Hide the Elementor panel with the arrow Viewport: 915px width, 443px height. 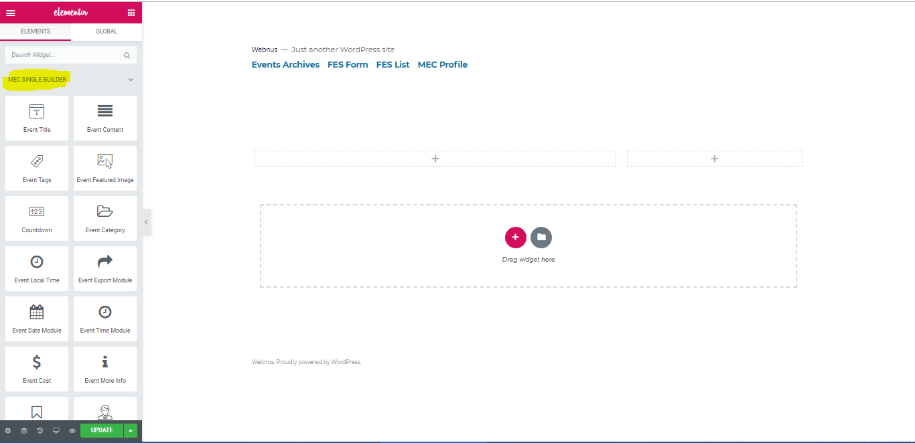point(146,222)
